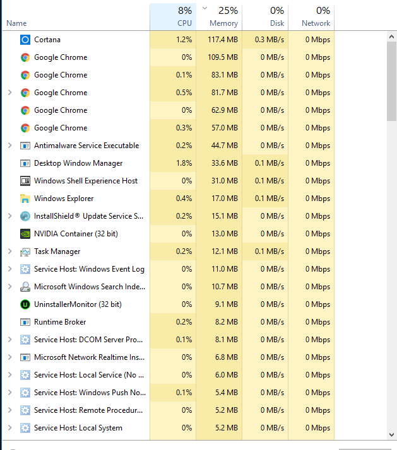Expand Microsoft Windows Search Indexer
Screen dimensions: 397x450
[x=9, y=286]
